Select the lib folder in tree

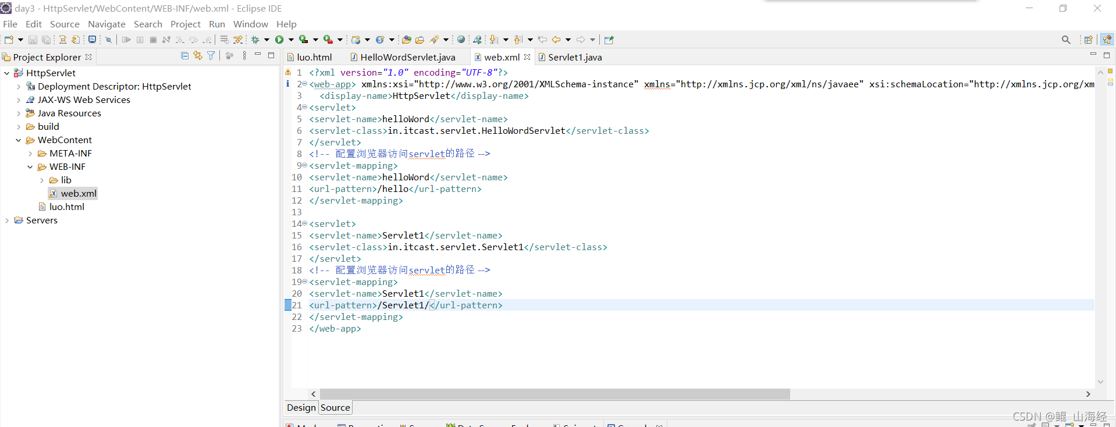click(x=60, y=180)
